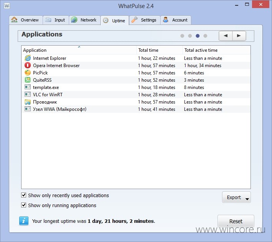
Task: Click QuiteRSS total time 1 hour, 52 minutes
Action: [x=156, y=80]
